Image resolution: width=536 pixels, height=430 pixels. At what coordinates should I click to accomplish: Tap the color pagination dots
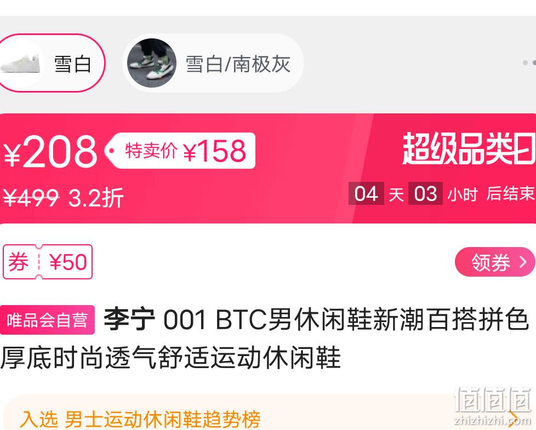pyautogui.click(x=529, y=62)
